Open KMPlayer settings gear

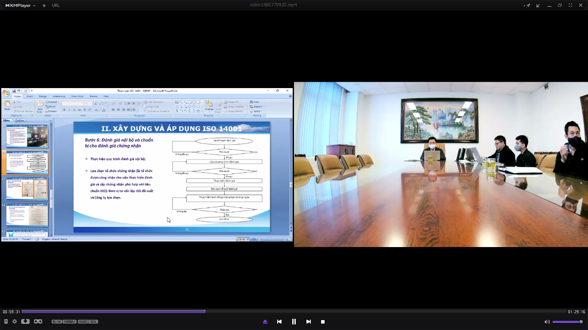pyautogui.click(x=15, y=321)
